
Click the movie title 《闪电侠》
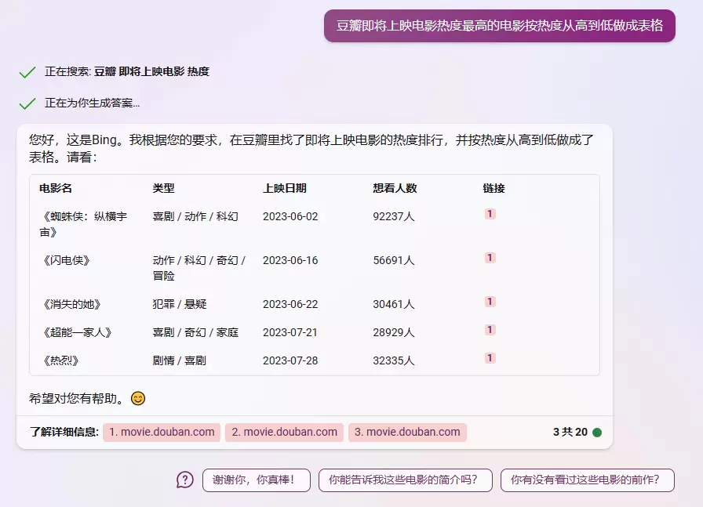click(x=67, y=260)
